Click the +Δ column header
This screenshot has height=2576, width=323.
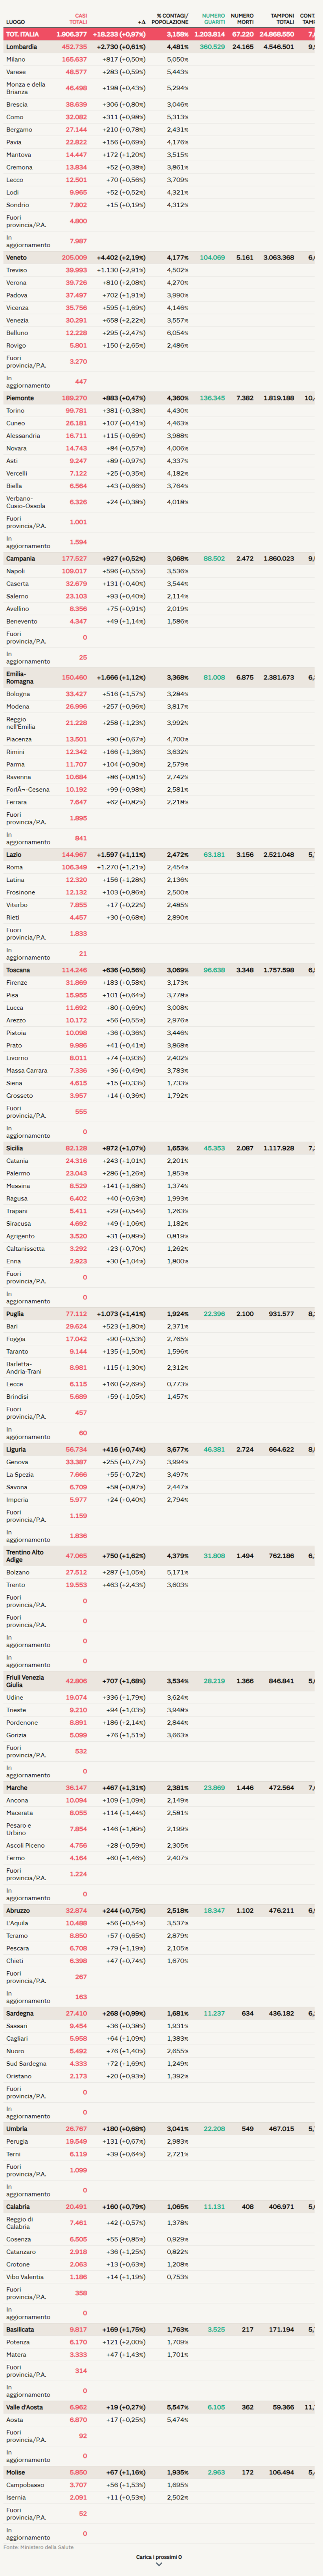pos(142,22)
